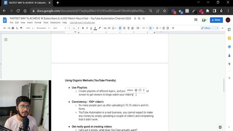The image size is (233, 131).
Task: Click the Share button
Action: pyautogui.click(x=216, y=20)
